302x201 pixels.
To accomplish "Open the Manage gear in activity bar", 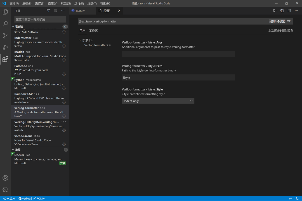I will tap(5, 190).
